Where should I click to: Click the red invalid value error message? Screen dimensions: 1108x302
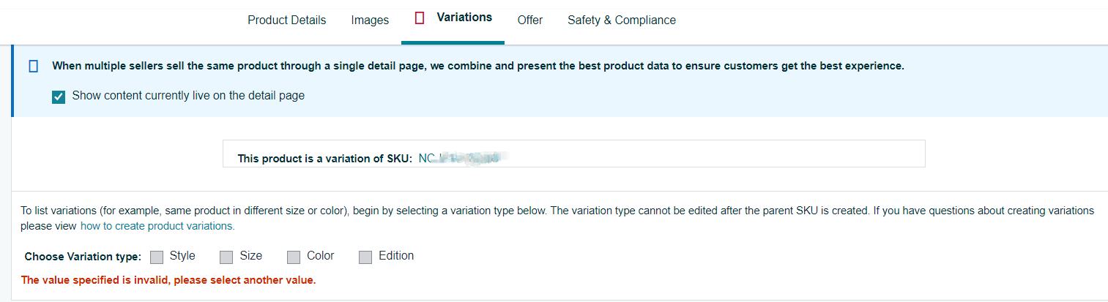(x=168, y=280)
